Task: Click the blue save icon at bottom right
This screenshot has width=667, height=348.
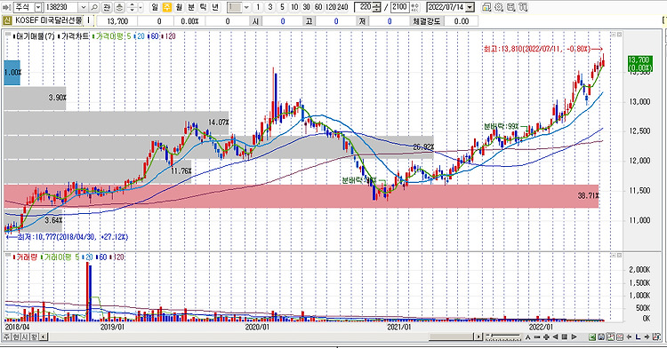Action: (600, 337)
